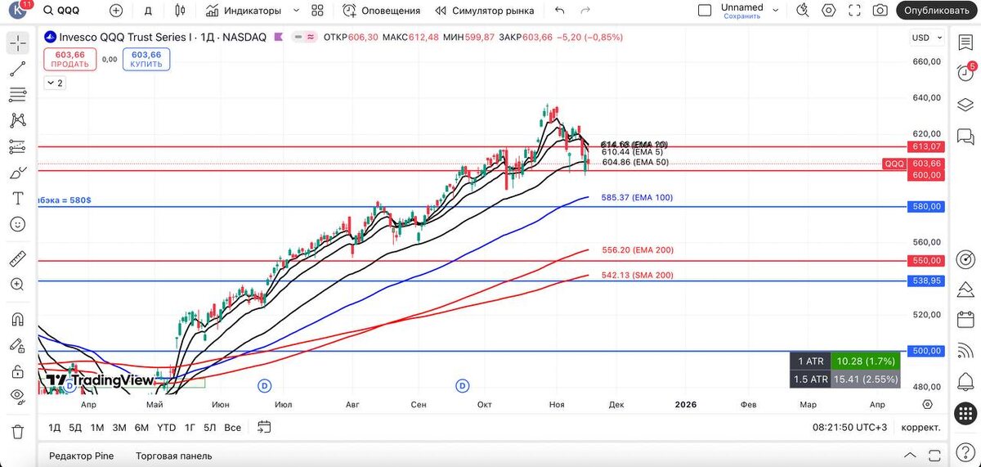981x467 pixels.
Task: Open timezone menu 08:21:50 UTC+3
Action: tap(849, 427)
